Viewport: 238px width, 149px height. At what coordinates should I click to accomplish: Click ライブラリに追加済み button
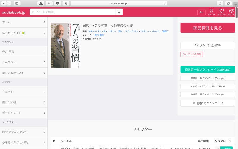click(208, 46)
